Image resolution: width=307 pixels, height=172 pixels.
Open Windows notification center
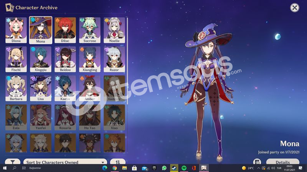pyautogui.click(x=300, y=168)
